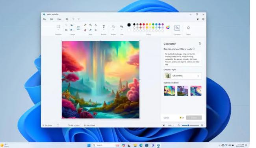256x148 pixels.
Task: Expand the system tray hidden icons chevron
Action: [x=219, y=145]
